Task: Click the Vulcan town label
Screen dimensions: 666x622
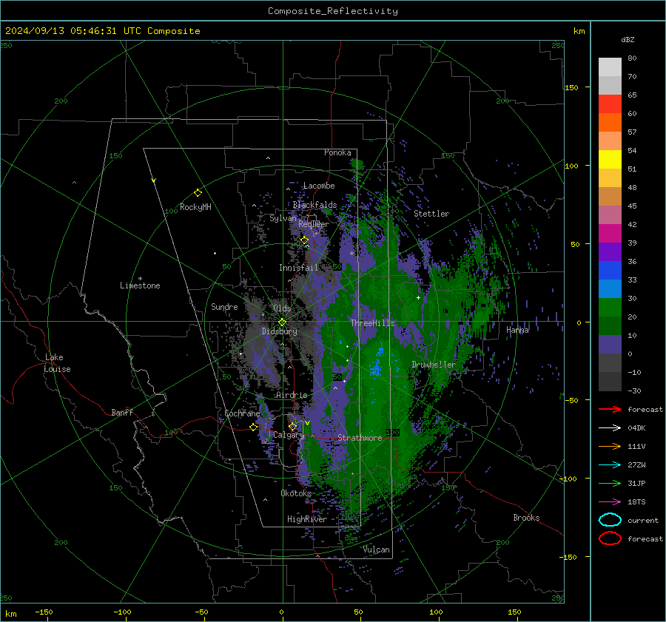Action: point(376,550)
